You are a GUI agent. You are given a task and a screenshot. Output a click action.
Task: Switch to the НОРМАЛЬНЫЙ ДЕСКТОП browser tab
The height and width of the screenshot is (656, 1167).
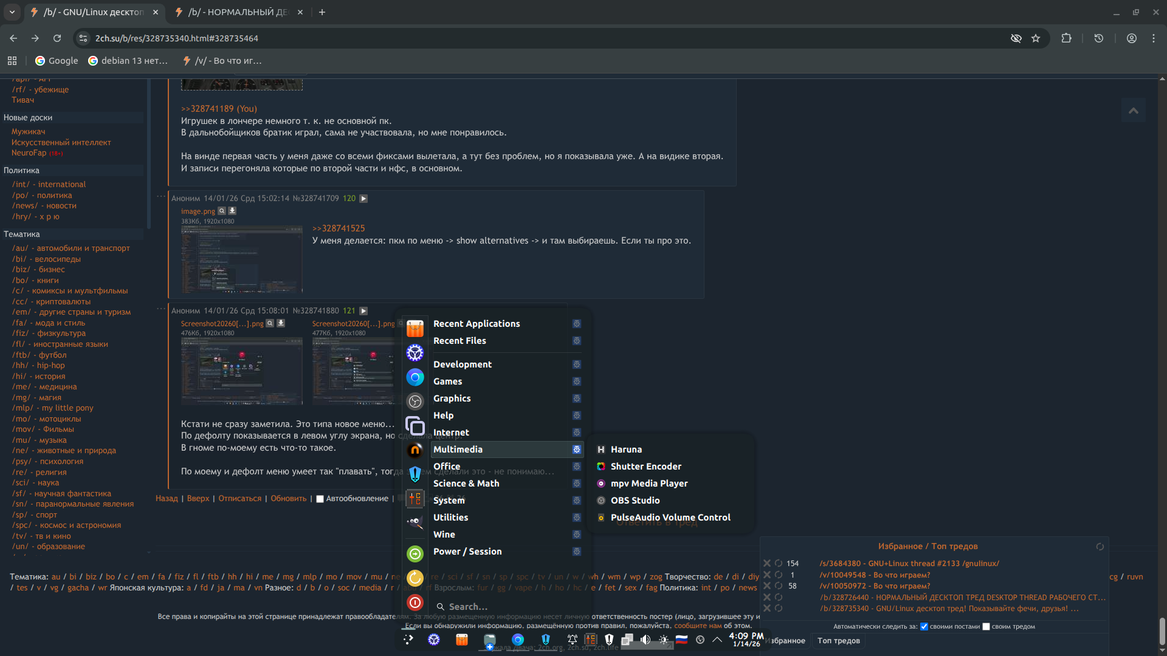[x=237, y=12]
